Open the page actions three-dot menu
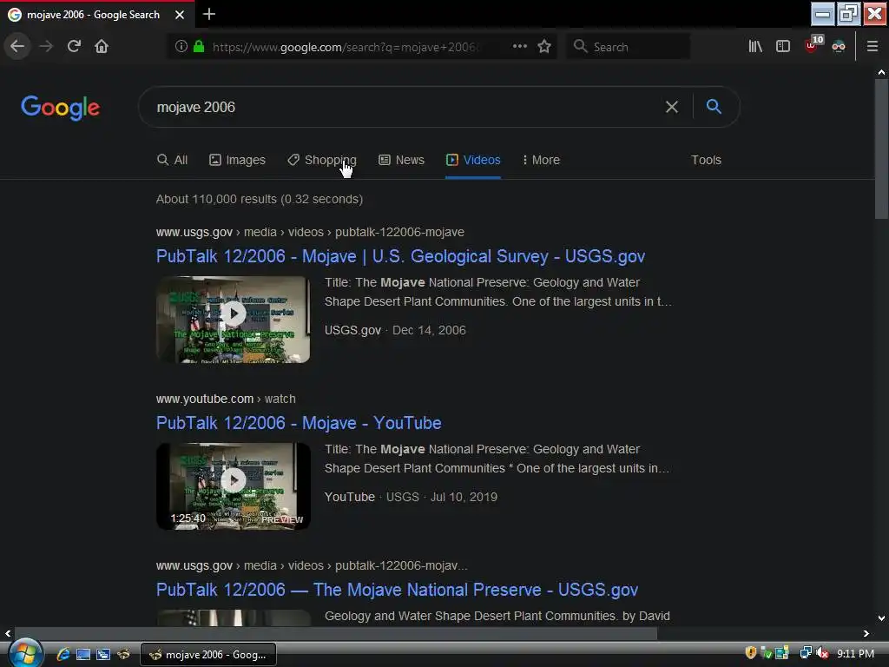 520,47
